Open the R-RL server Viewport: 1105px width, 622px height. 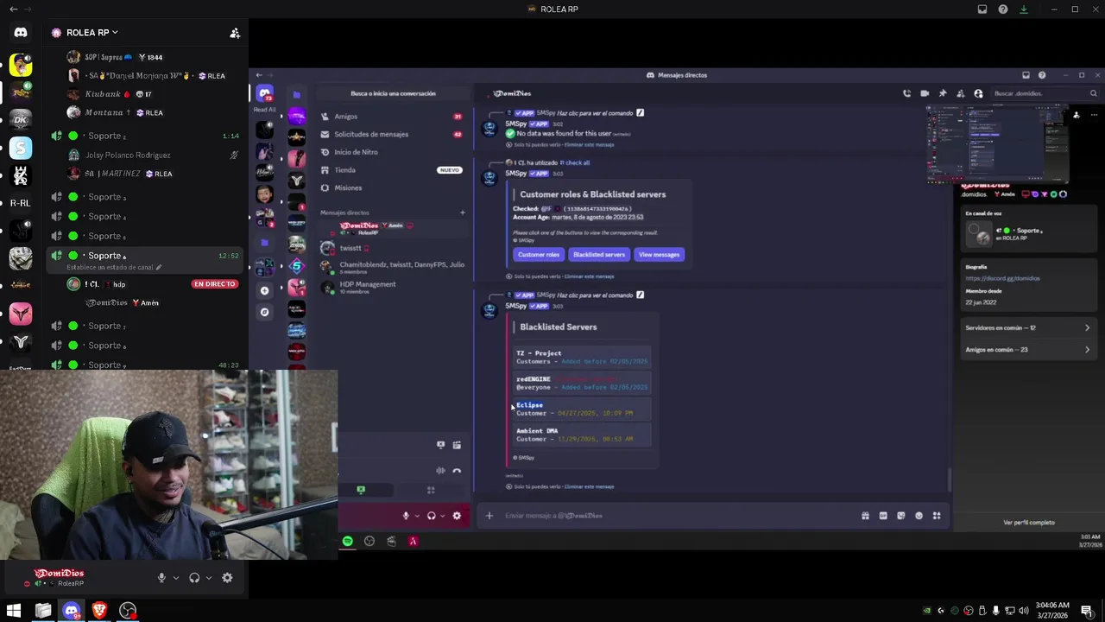(x=21, y=203)
